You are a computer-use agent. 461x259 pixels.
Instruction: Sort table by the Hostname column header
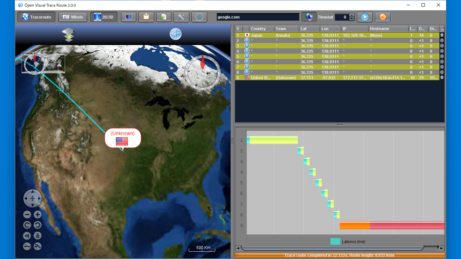pos(388,29)
